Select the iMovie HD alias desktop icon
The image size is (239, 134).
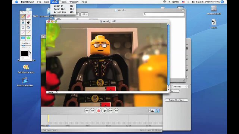(25, 82)
